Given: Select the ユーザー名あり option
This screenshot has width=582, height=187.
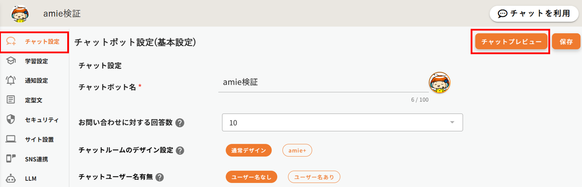Looking at the screenshot, I should coord(313,177).
